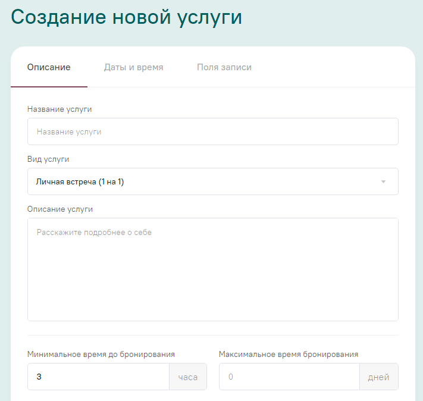Image resolution: width=423 pixels, height=401 pixels.
Task: Open the Описание tab
Action: (49, 67)
